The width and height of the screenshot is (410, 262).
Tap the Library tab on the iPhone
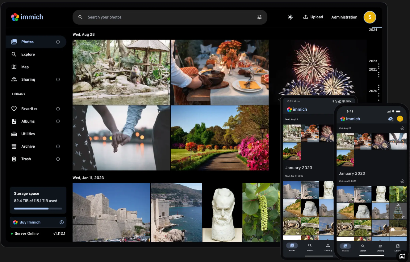pos(398,248)
